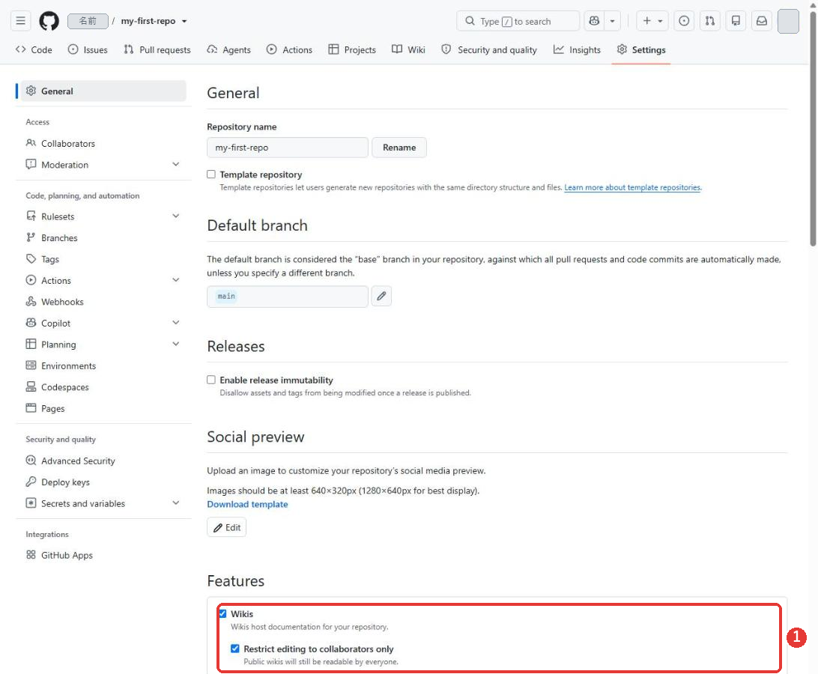Switch to the Agents tab
818x674 pixels.
[229, 49]
